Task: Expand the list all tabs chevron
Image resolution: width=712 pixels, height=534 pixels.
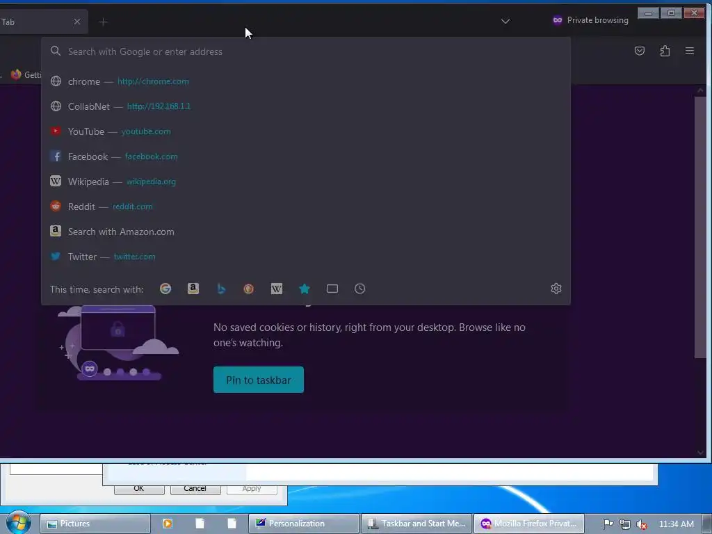Action: (x=505, y=21)
